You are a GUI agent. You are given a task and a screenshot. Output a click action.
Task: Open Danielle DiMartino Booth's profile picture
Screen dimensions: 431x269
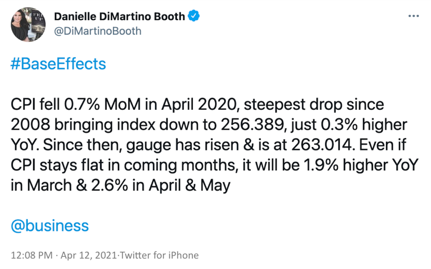[x=28, y=24]
